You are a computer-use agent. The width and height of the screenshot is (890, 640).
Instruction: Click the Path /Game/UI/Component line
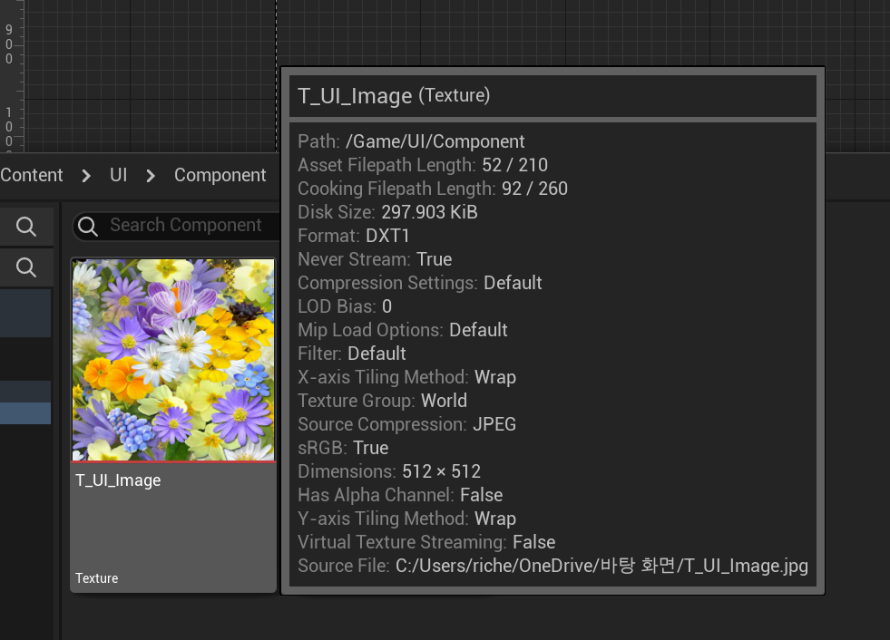tap(412, 141)
